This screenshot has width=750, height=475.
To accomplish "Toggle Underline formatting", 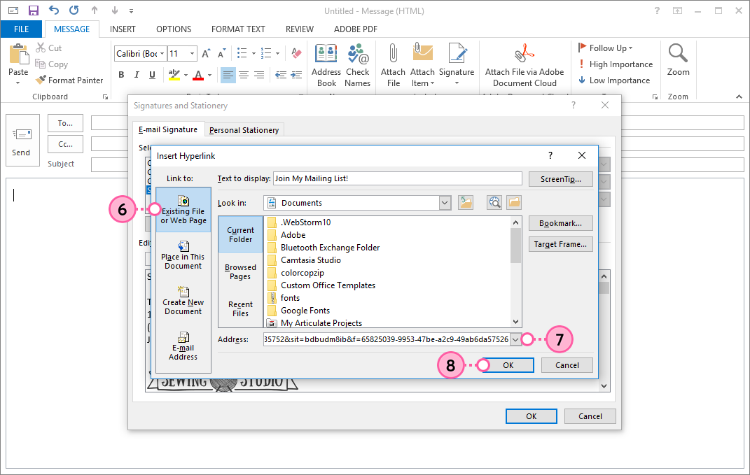I will (152, 75).
